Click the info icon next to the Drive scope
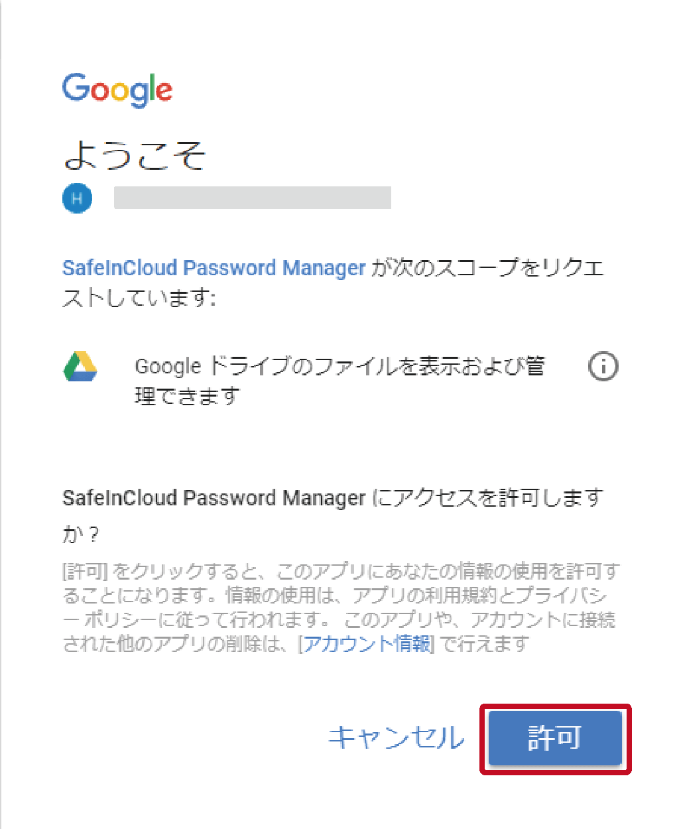Image resolution: width=679 pixels, height=829 pixels. pyautogui.click(x=603, y=367)
